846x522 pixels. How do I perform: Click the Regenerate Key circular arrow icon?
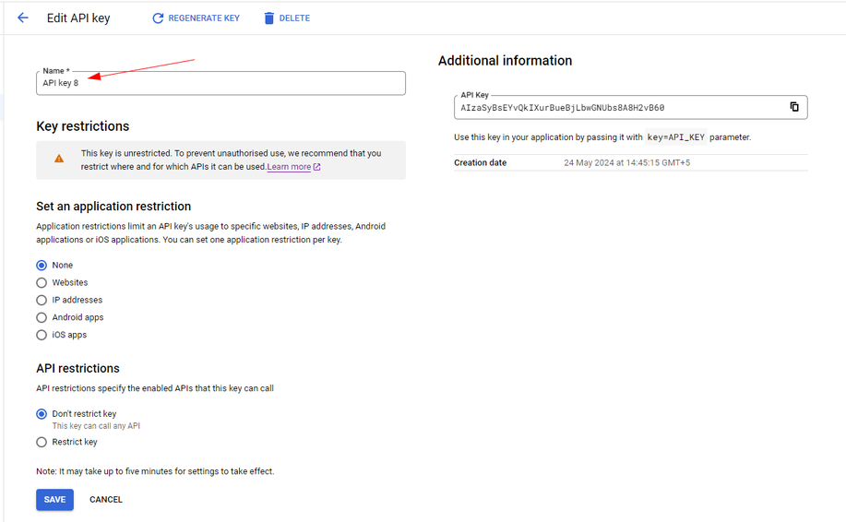(158, 18)
